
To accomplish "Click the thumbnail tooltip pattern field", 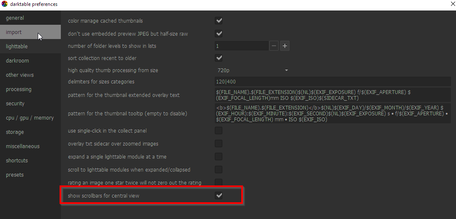I will tap(333, 113).
